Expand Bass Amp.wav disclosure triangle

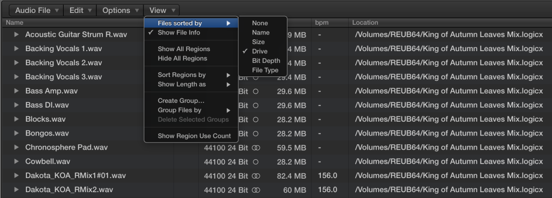(x=16, y=90)
